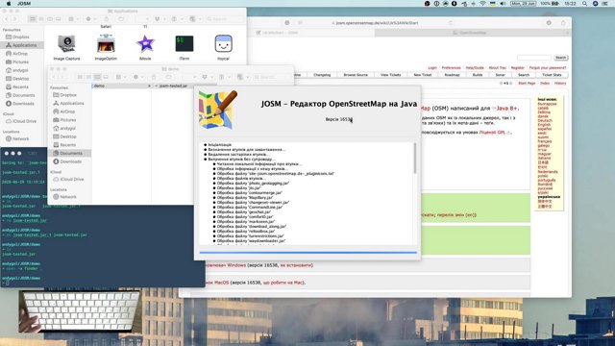Open Notification Center from the menu bar

coord(604,4)
